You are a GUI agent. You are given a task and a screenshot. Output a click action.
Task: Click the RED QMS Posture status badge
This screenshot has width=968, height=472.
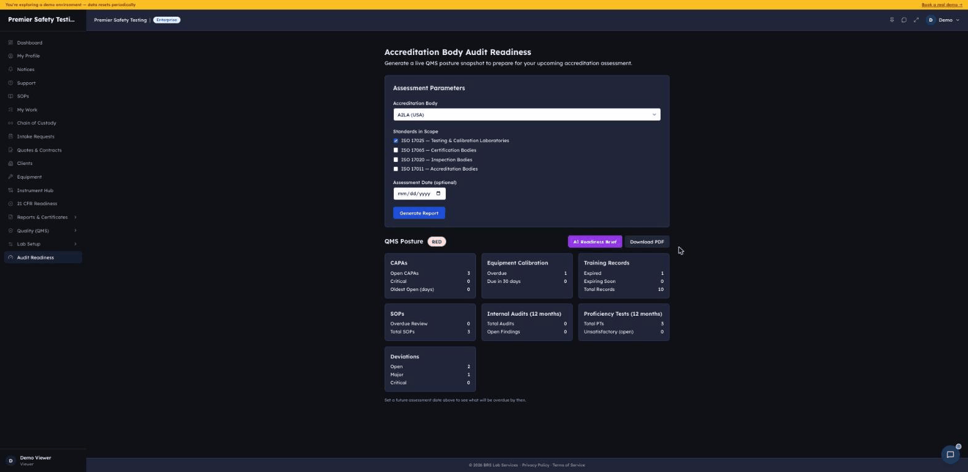pos(436,242)
